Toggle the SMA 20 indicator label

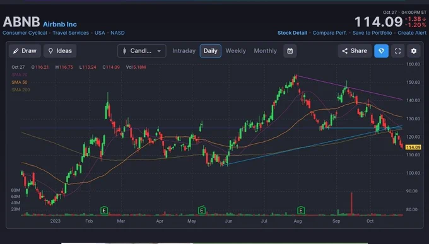point(20,74)
